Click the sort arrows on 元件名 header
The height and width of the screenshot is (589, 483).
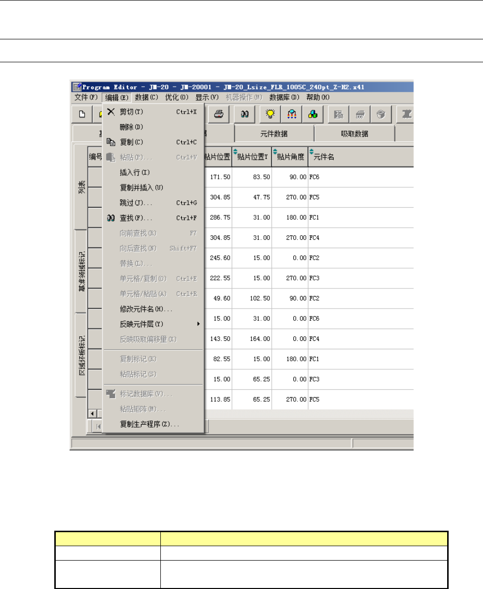(311, 151)
